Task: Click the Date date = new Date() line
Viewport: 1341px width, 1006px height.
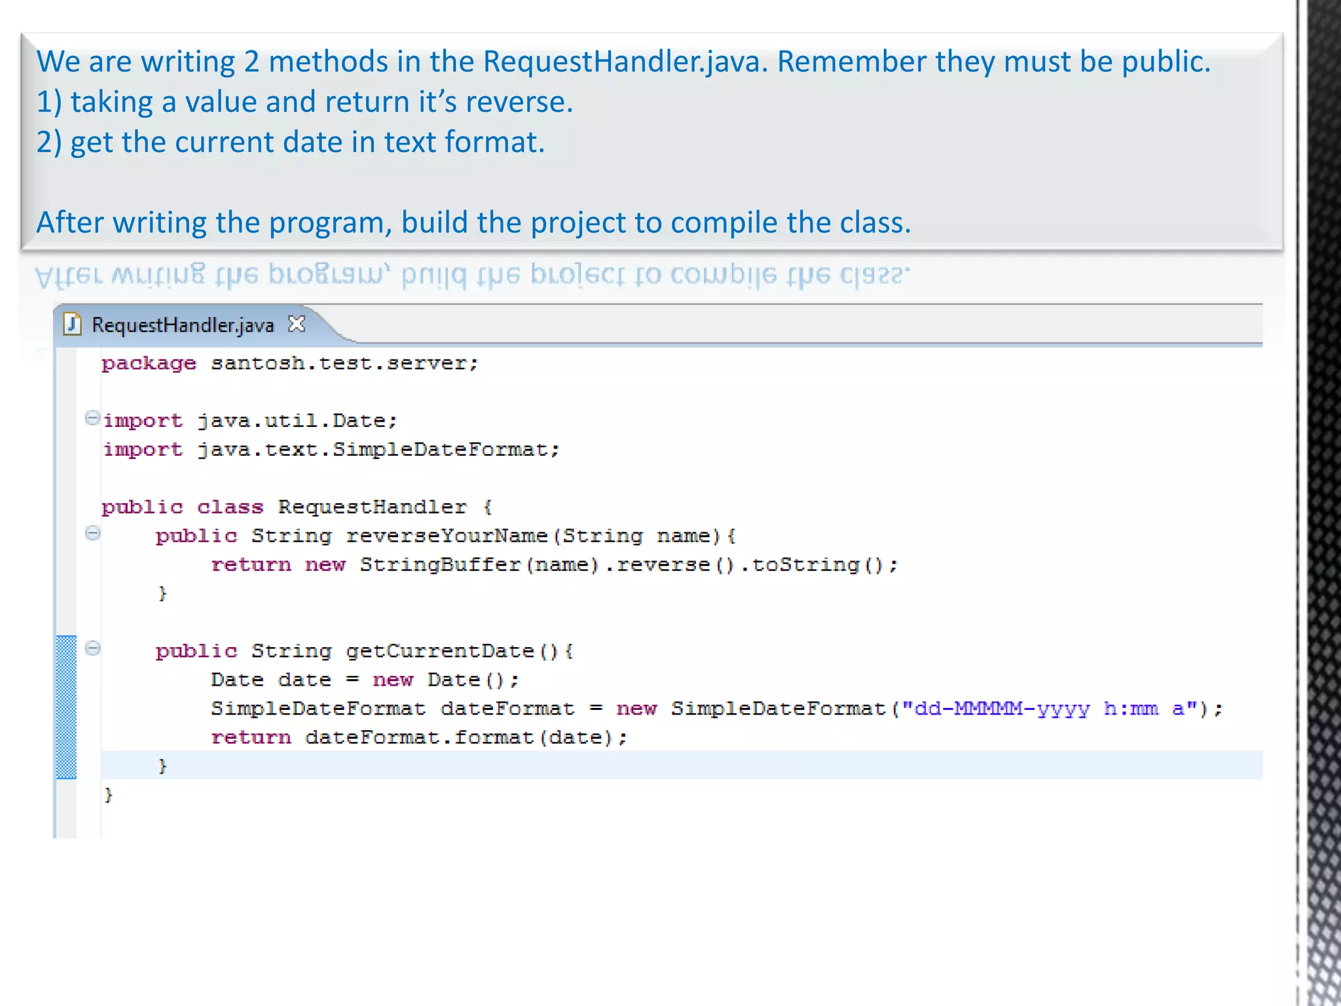Action: 365,680
